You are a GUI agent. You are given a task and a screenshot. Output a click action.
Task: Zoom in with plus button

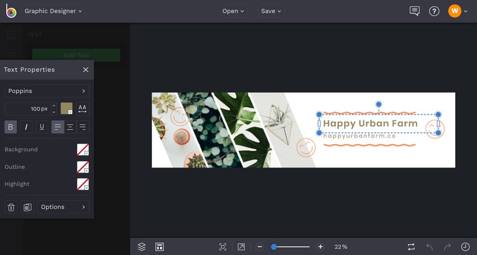click(320, 247)
